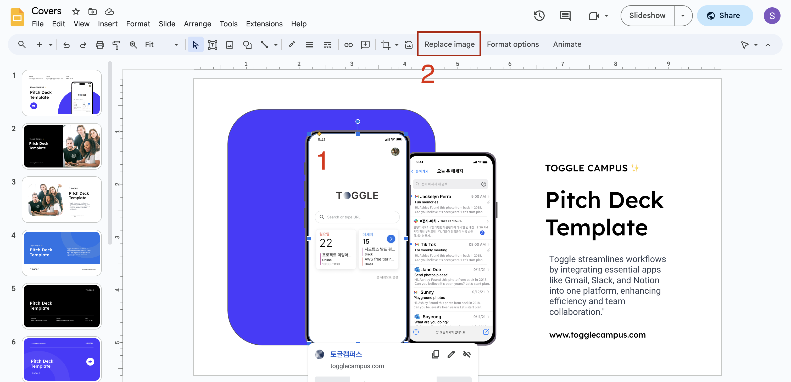Viewport: 791px width, 382px height.
Task: Copy the togglecampus link
Action: point(436,354)
